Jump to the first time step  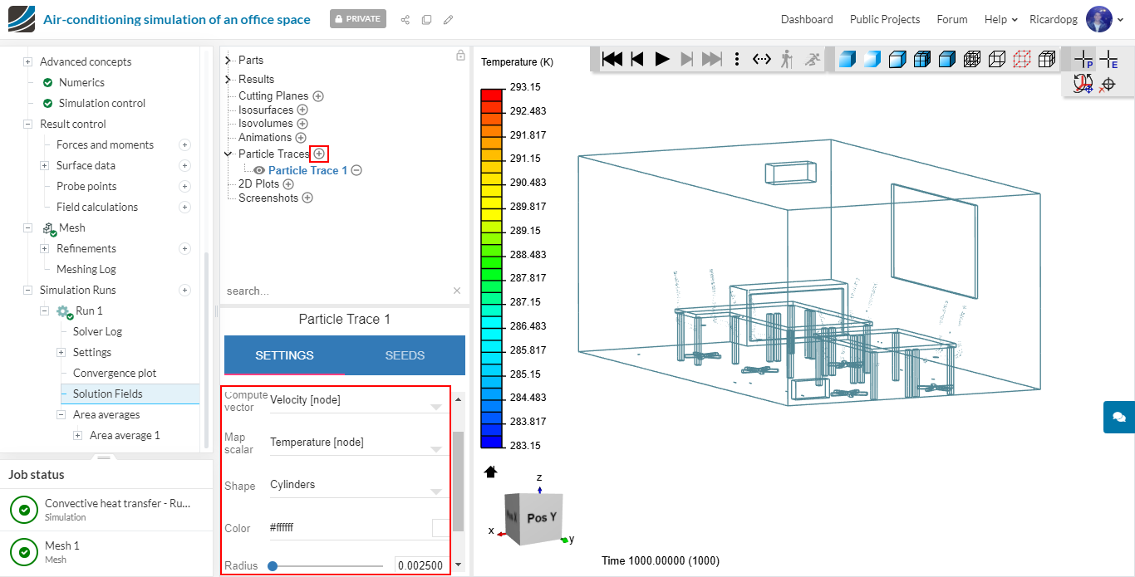coord(612,59)
